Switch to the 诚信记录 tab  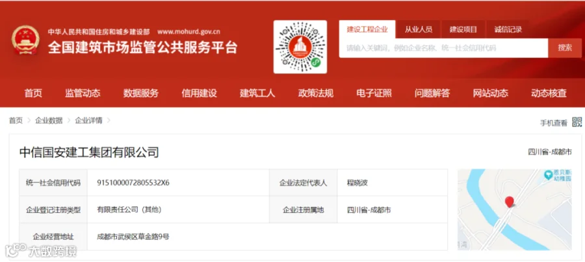[508, 29]
